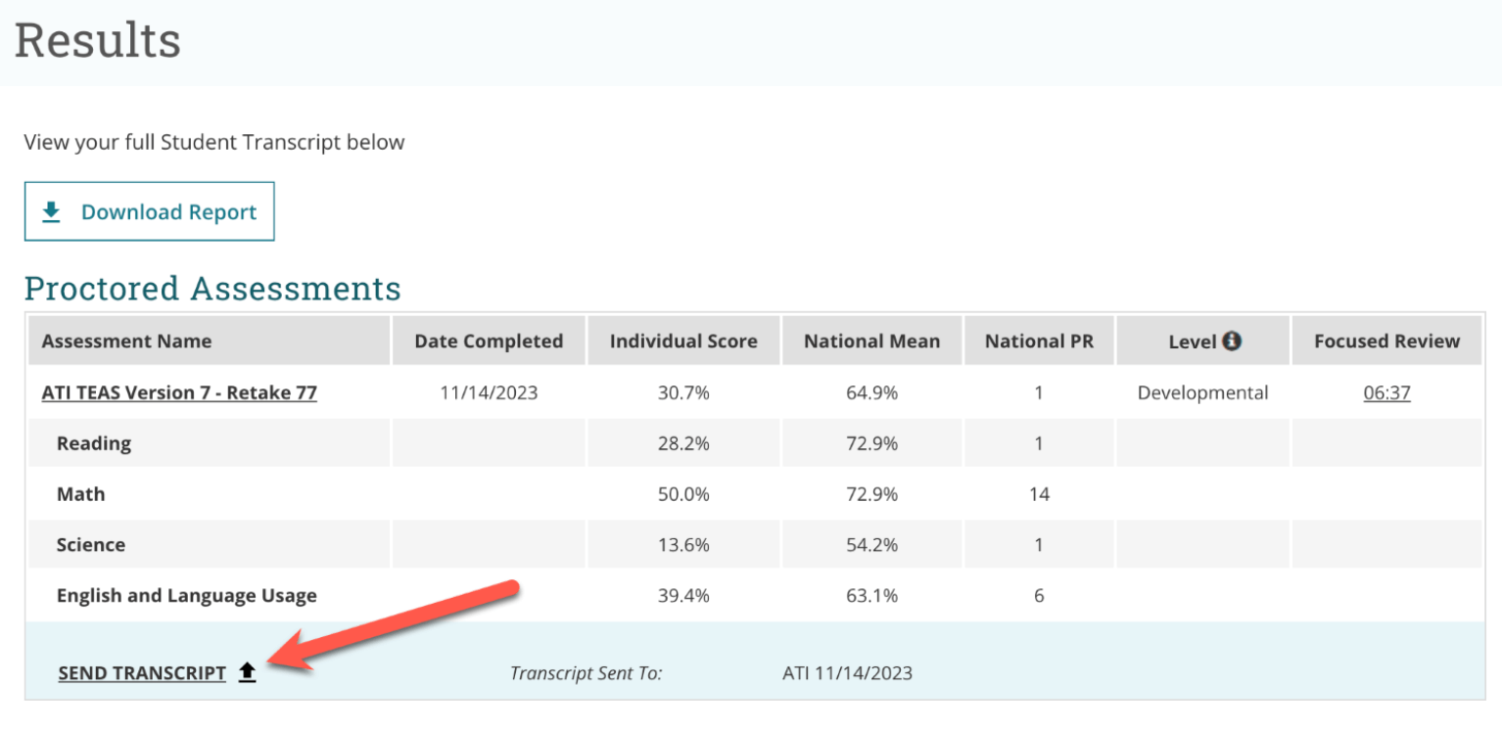
Task: Open the ATI TEAS Version 7 - Retake 77 assessment
Action: click(179, 392)
